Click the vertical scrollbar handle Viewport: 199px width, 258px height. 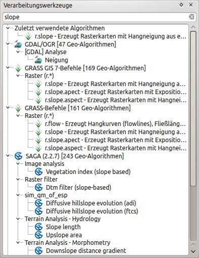click(193, 109)
